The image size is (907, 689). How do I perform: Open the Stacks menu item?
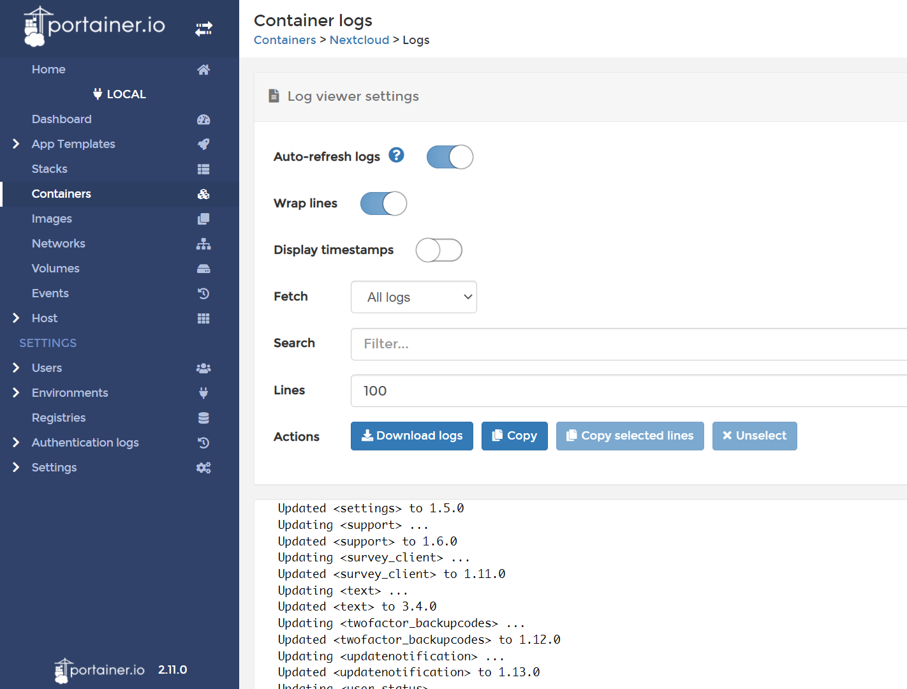pos(50,169)
